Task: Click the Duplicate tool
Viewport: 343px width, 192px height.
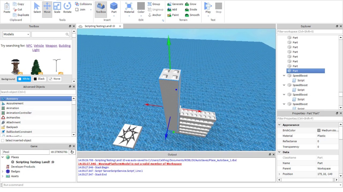Action: (x=21, y=15)
